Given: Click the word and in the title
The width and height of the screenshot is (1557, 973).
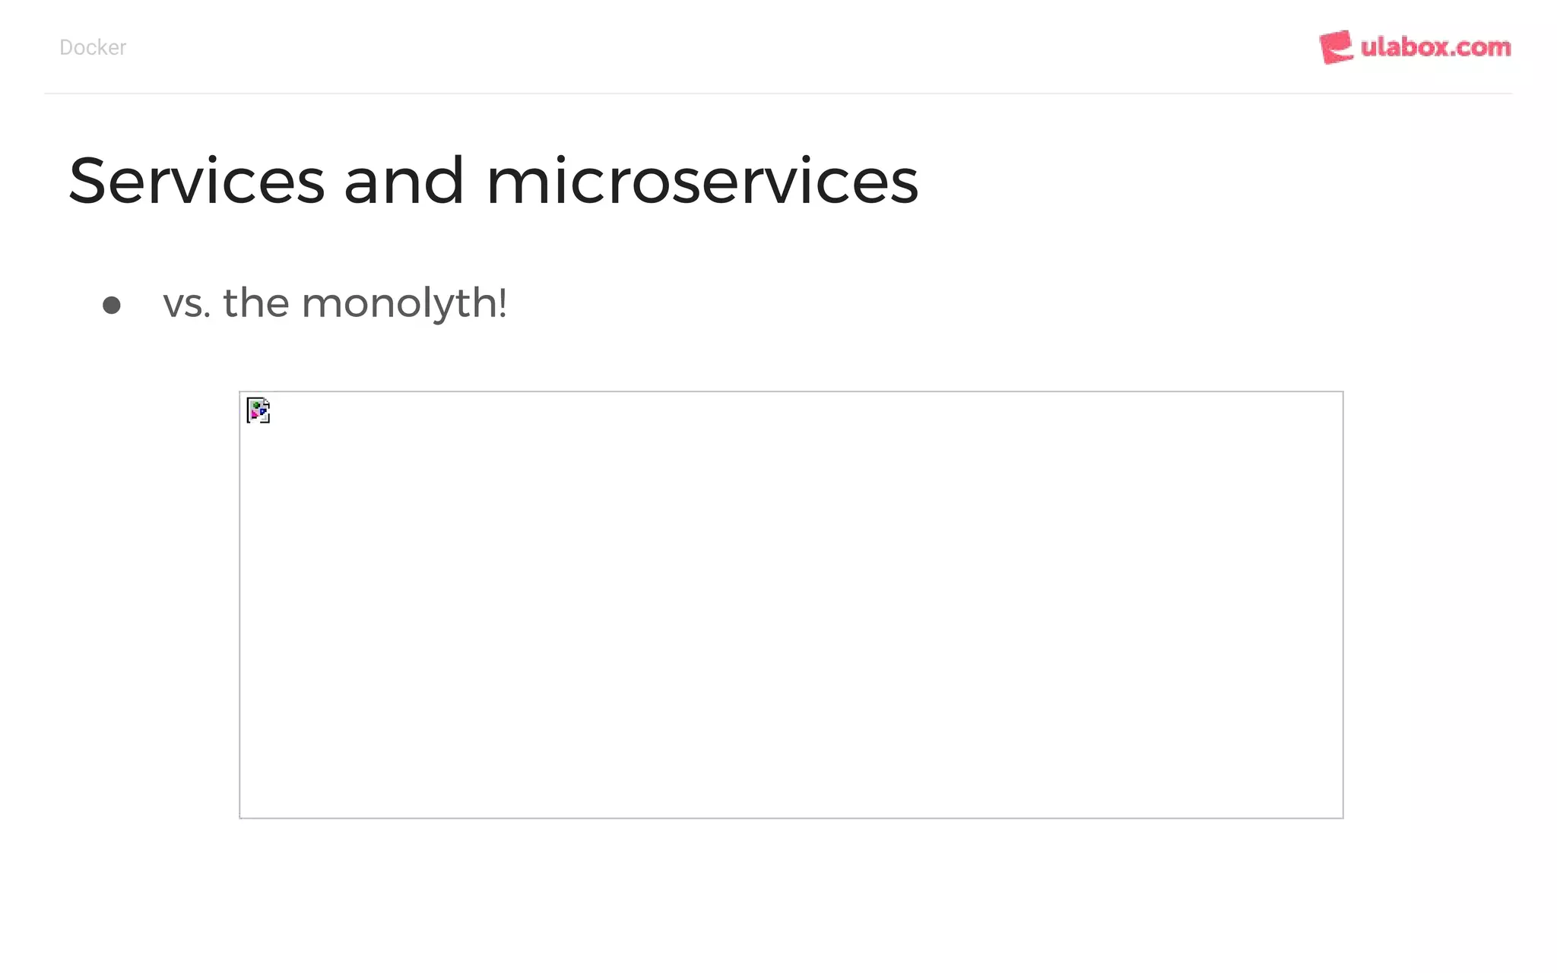Looking at the screenshot, I should [x=404, y=181].
